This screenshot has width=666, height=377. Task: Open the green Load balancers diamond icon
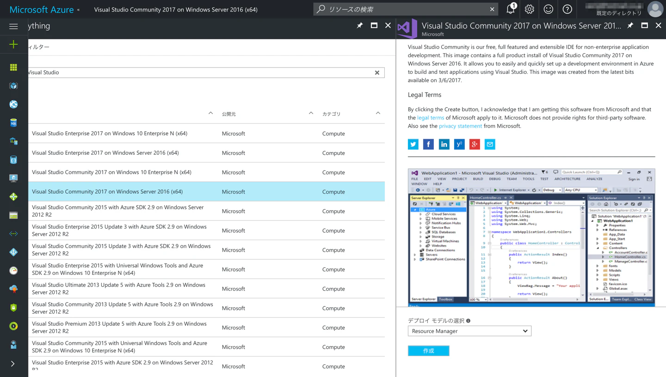13,197
